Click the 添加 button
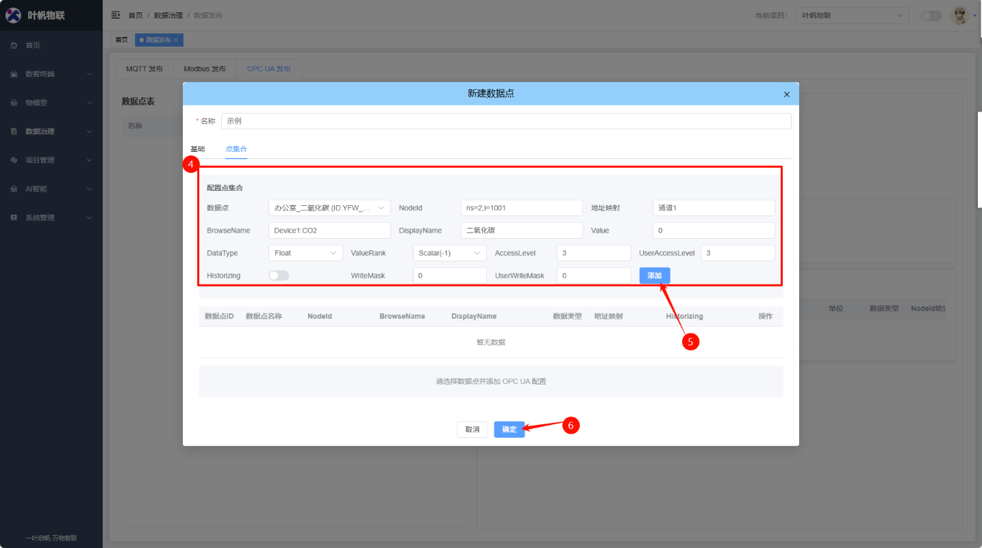982x548 pixels. coord(655,275)
